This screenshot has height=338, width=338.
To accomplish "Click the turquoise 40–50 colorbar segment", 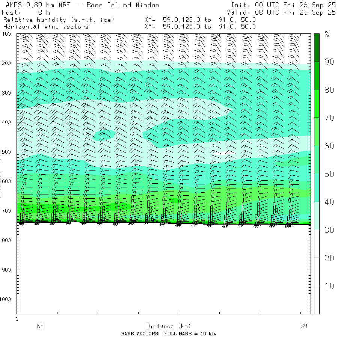I will 317,188.
